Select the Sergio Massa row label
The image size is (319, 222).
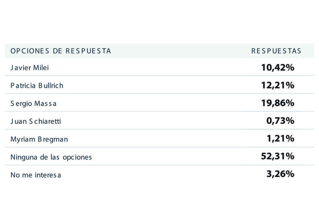[33, 104]
